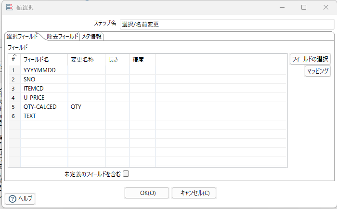Click the フィールドの選択 button
This screenshot has width=337, height=209.
310,59
